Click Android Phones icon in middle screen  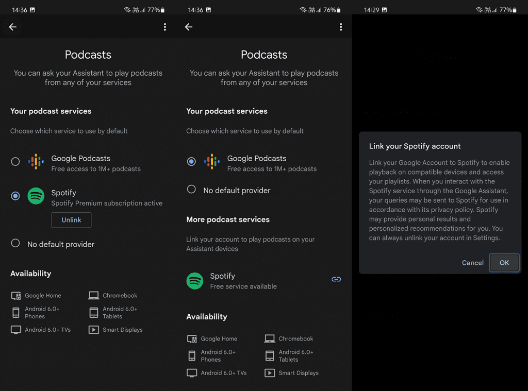(x=192, y=355)
